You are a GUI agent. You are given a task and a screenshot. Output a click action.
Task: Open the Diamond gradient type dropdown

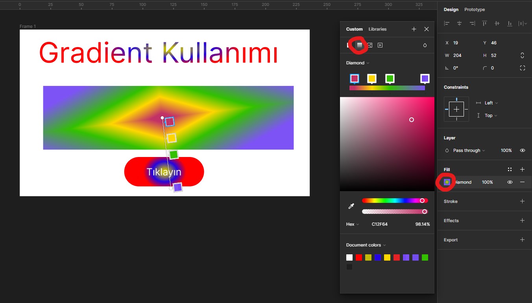click(358, 63)
